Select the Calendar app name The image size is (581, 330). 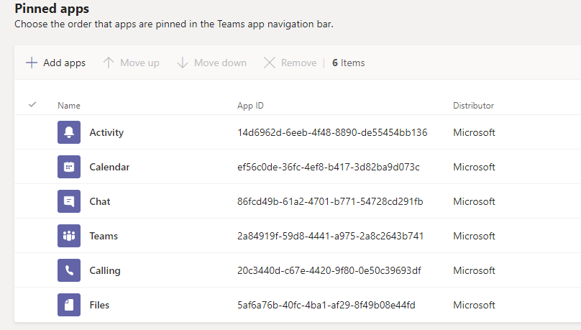tap(109, 167)
